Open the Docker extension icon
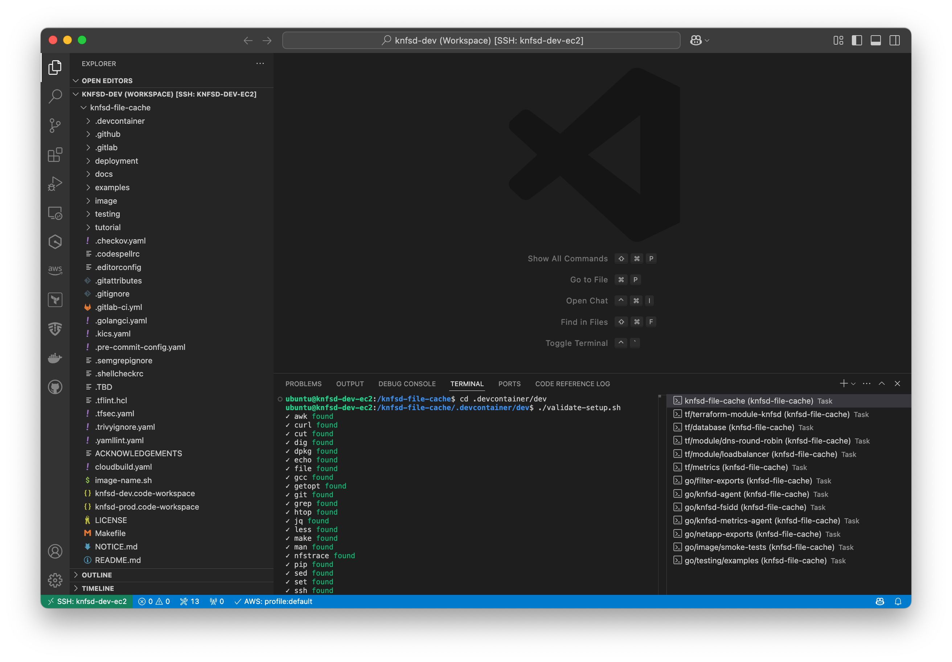Image resolution: width=952 pixels, height=662 pixels. [x=55, y=358]
